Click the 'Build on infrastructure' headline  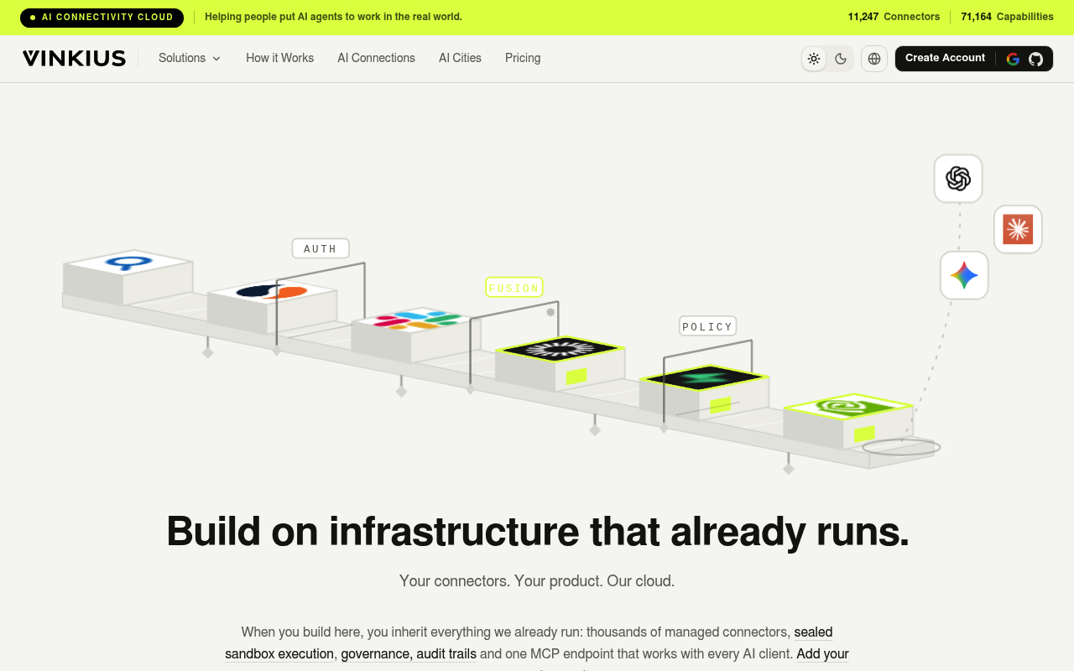coord(537,531)
